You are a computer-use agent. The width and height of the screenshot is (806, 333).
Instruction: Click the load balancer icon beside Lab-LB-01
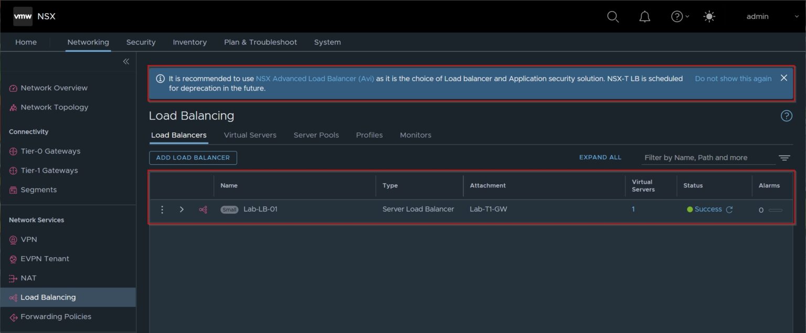coord(203,209)
